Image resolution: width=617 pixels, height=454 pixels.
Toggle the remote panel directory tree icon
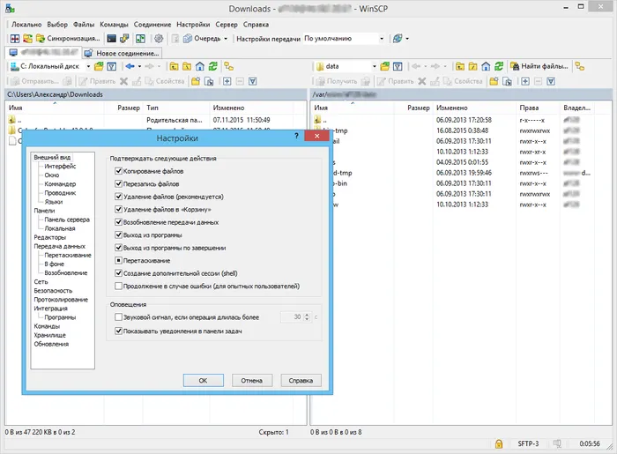[580, 66]
